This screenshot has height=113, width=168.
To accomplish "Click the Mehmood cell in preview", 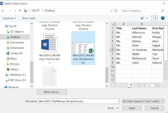I will coord(142,58).
